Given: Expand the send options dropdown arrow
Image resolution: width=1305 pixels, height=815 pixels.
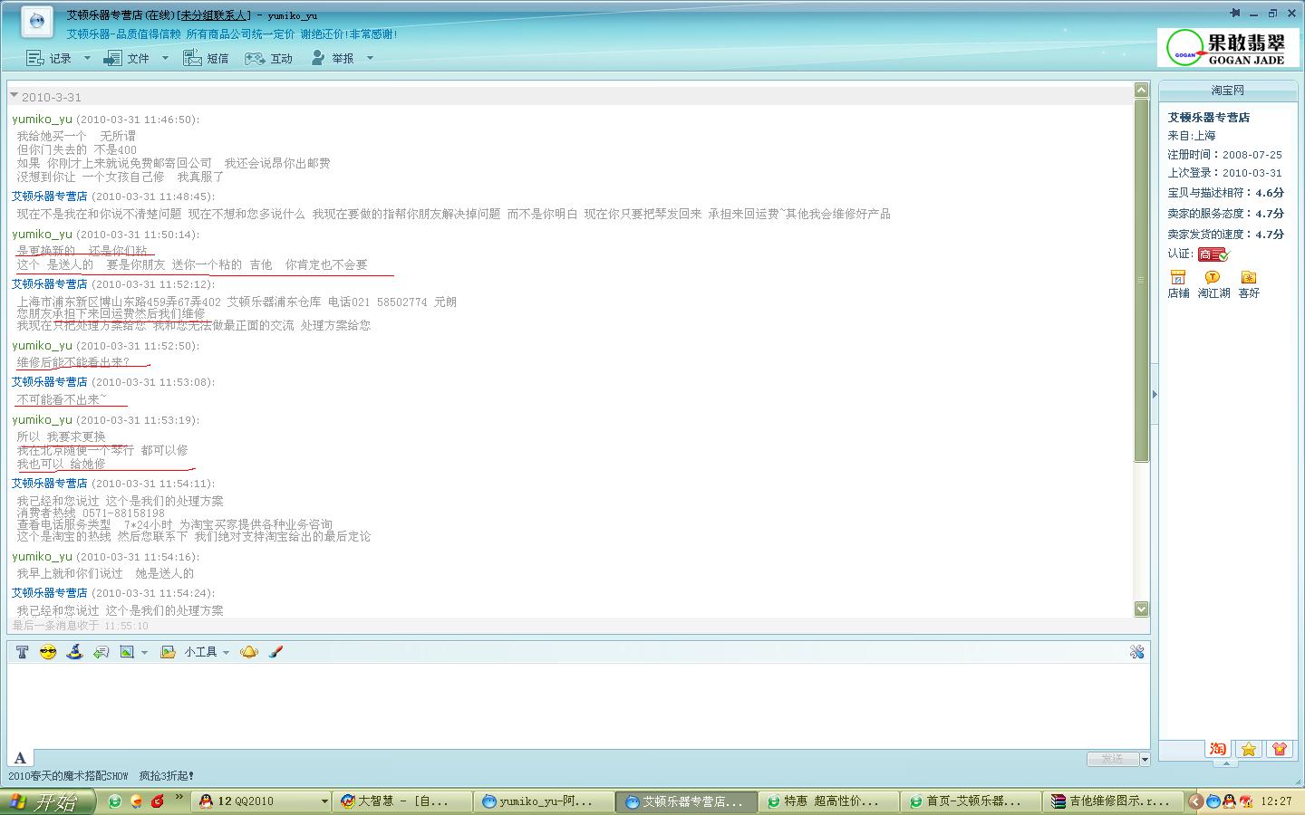Looking at the screenshot, I should [x=1145, y=759].
